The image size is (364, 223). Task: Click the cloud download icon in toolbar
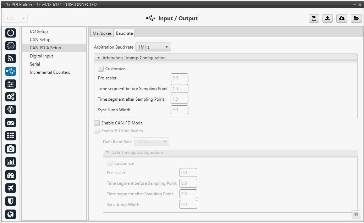coord(342,18)
